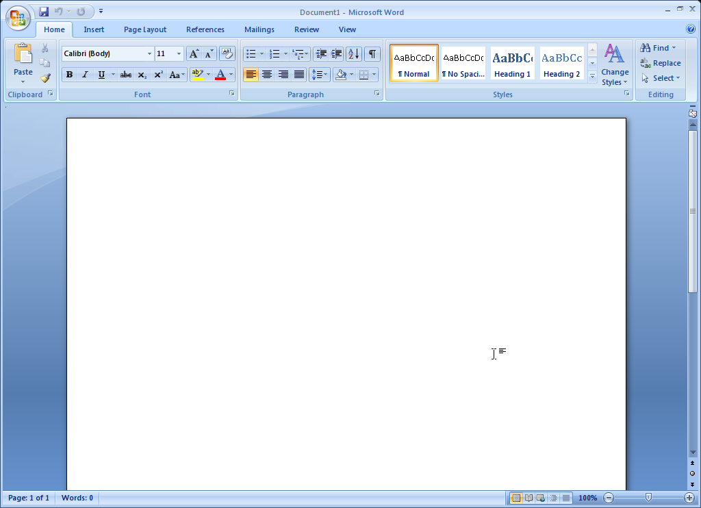Click the Shading paint bucket

pos(341,75)
